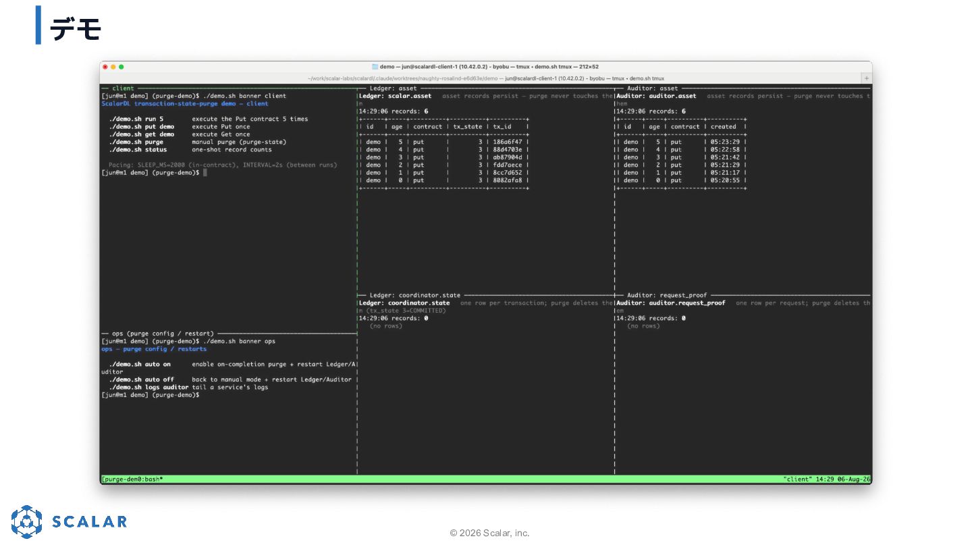Click the 'Auditor: auditor.request_proof' heading
972x547 pixels.
coord(671,303)
